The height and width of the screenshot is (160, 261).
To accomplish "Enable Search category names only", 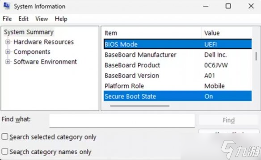I will [5, 152].
